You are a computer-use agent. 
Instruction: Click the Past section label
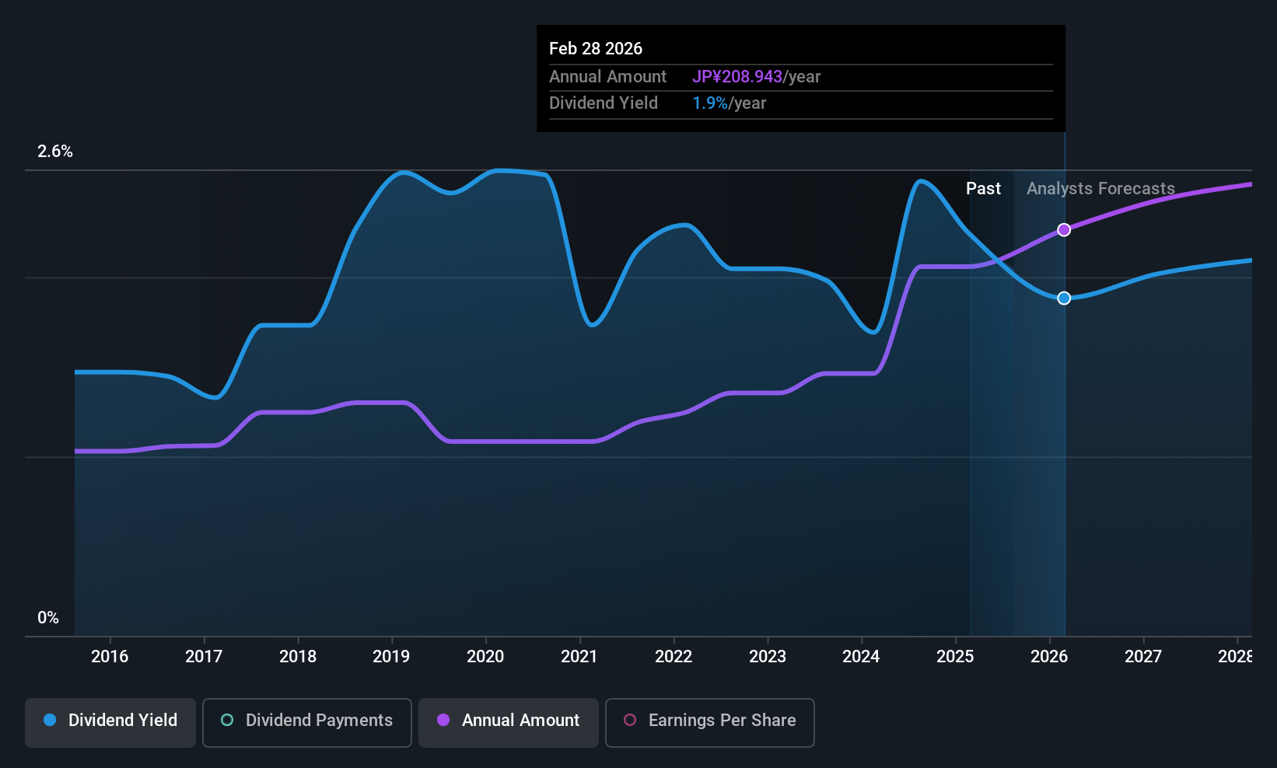point(983,189)
